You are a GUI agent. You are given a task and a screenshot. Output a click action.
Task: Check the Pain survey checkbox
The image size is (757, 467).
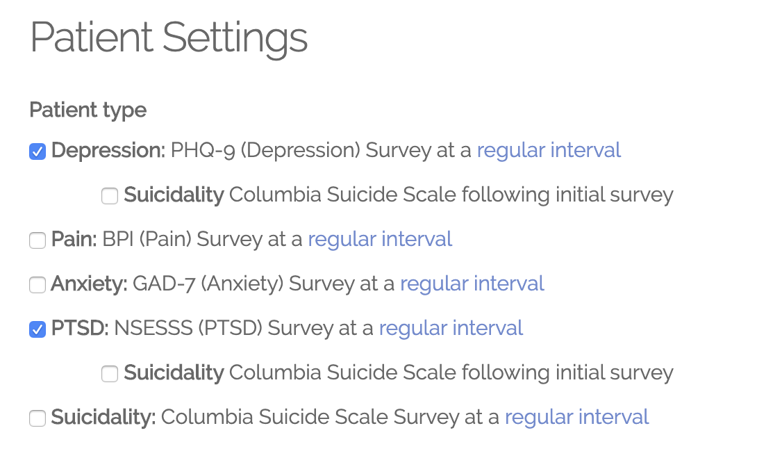[38, 240]
